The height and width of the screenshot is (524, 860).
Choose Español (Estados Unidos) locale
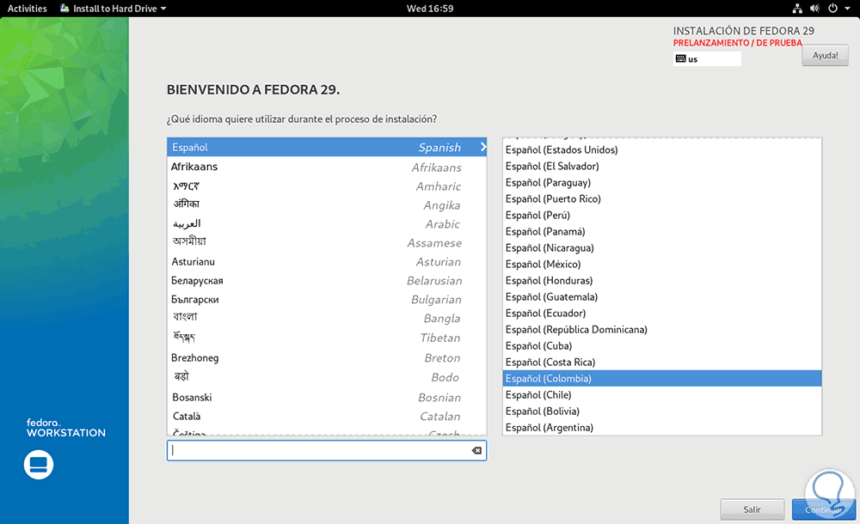[662, 149]
